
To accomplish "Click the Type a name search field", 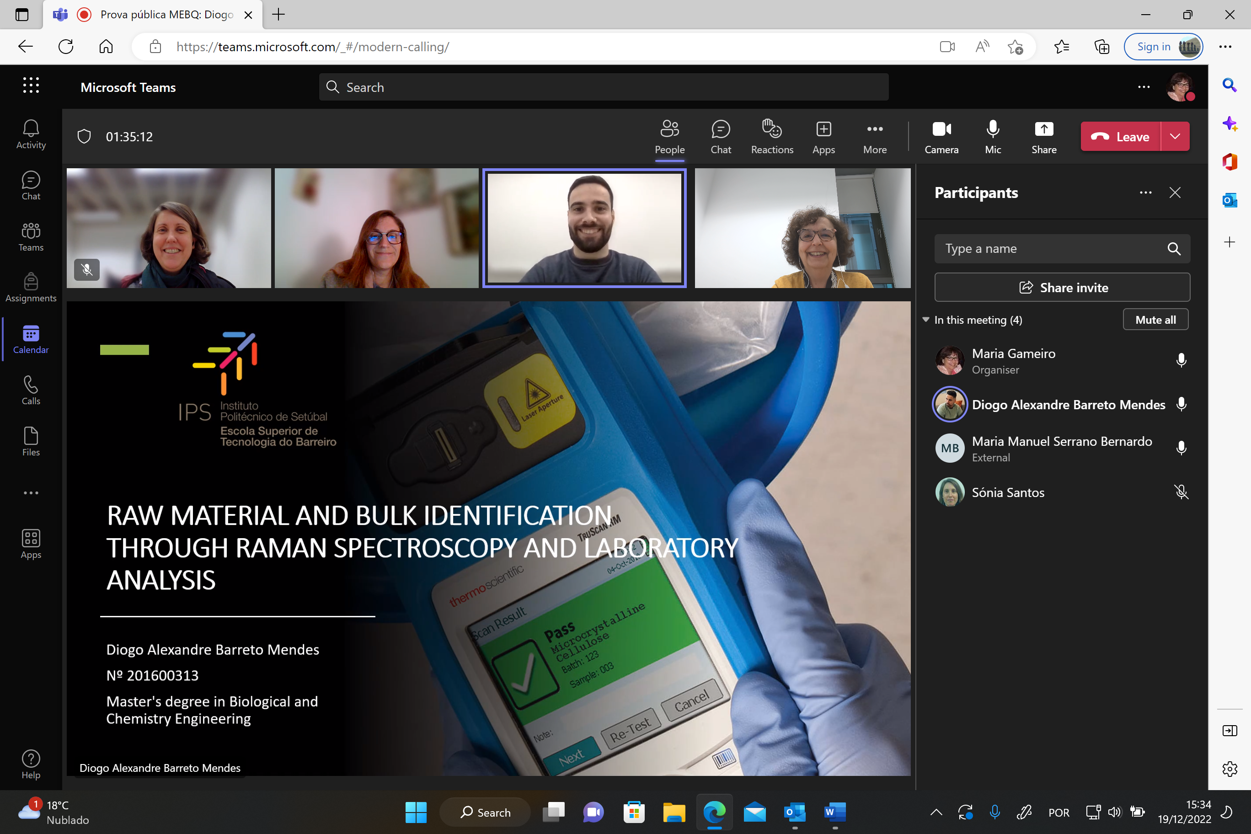I will pos(1050,248).
